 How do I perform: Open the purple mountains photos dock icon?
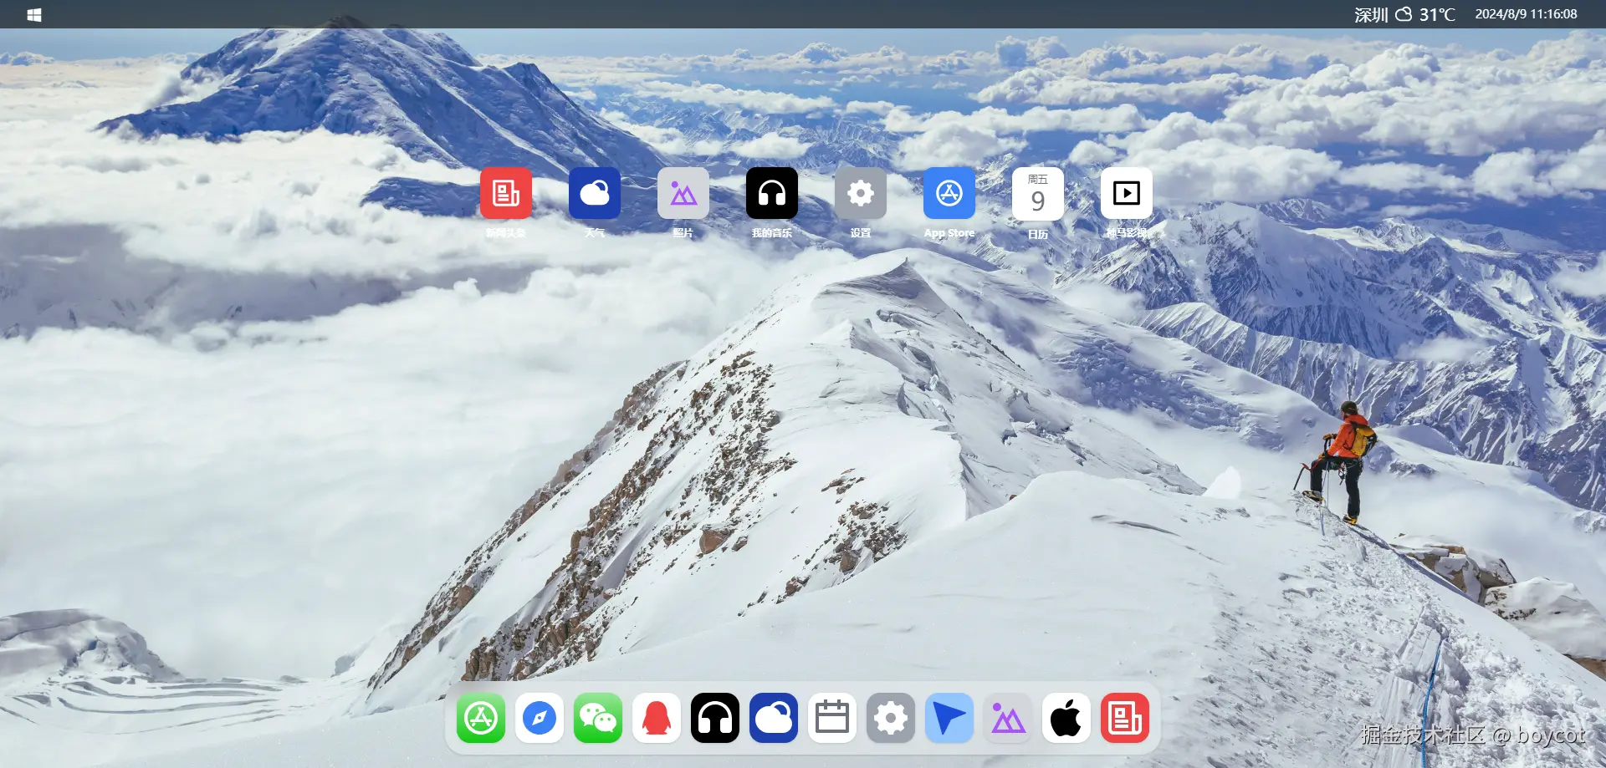[x=1008, y=718]
